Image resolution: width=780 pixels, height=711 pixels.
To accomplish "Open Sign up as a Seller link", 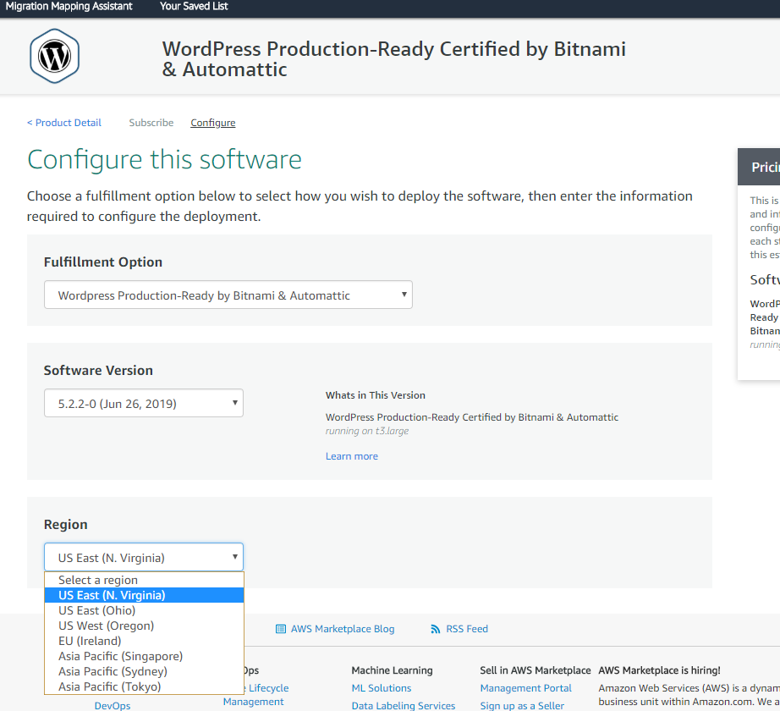I will (522, 706).
